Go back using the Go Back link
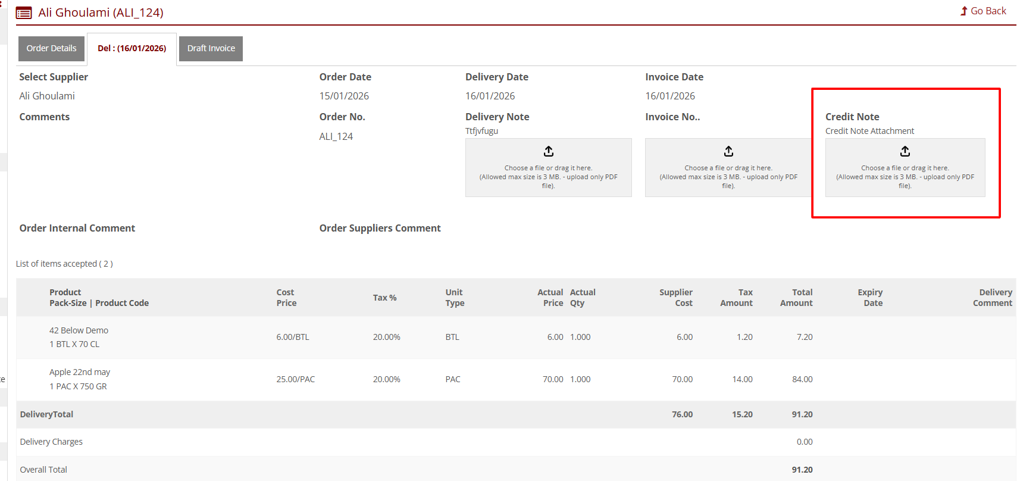 tap(988, 11)
